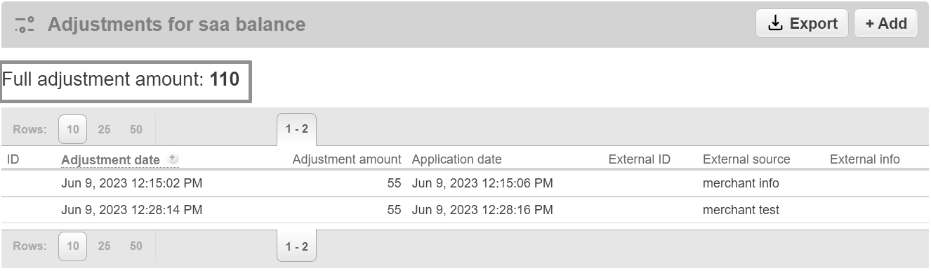Select 50 rows per page at top

(x=136, y=129)
